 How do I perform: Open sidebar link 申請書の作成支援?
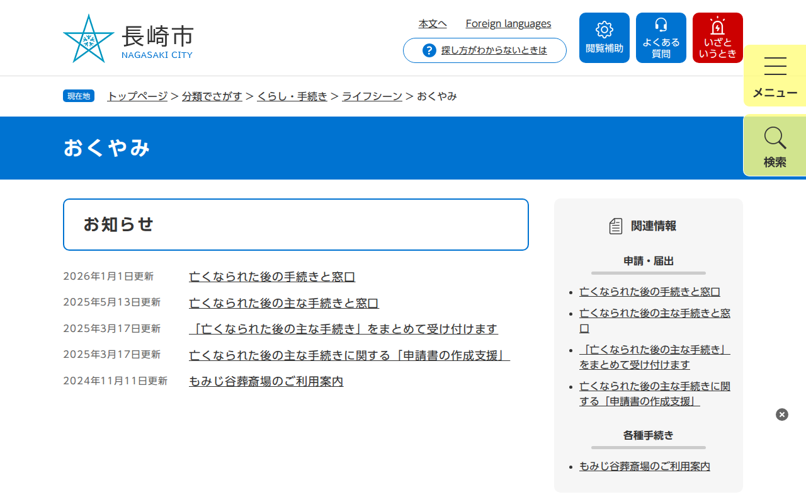(655, 394)
